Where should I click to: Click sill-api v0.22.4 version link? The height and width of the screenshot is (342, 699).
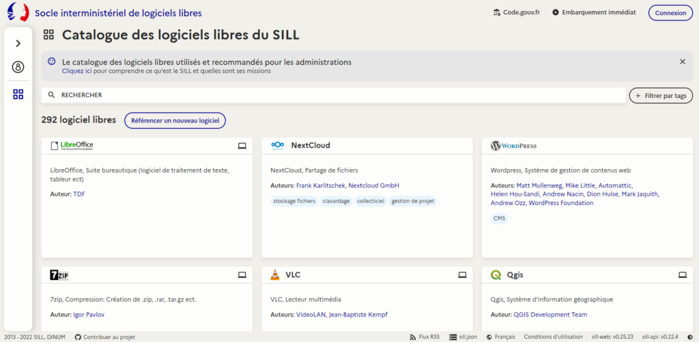point(660,337)
